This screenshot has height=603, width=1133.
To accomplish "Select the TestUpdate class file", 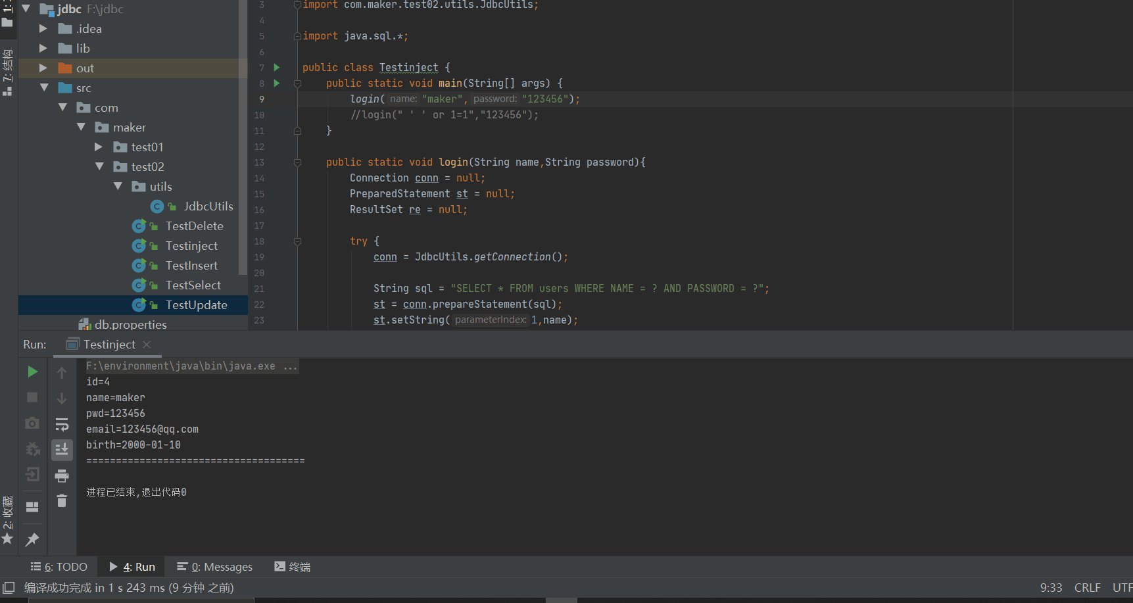I will coord(196,304).
